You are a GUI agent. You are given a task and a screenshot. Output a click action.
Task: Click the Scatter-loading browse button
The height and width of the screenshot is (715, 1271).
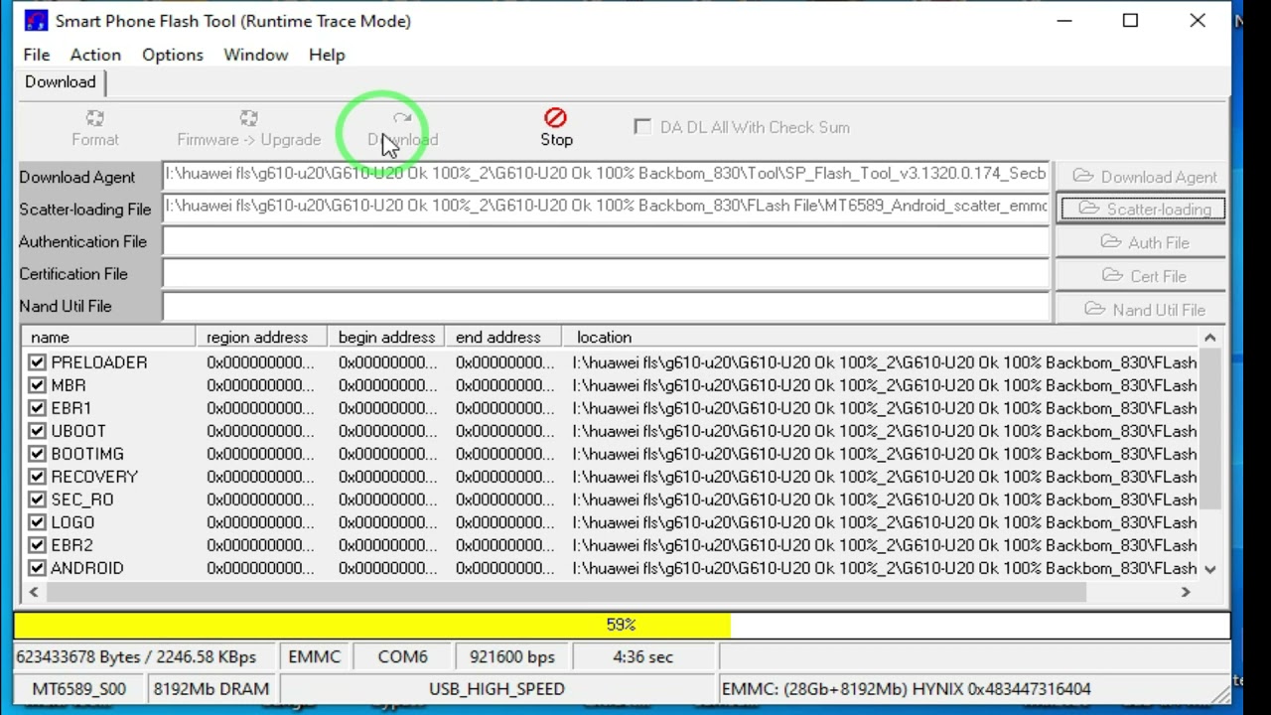1142,209
